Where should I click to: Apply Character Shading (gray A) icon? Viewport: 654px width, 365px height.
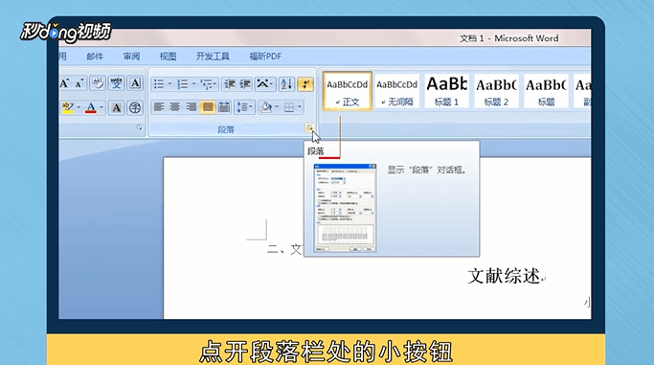117,108
